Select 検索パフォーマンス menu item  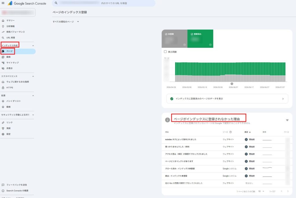(16, 32)
